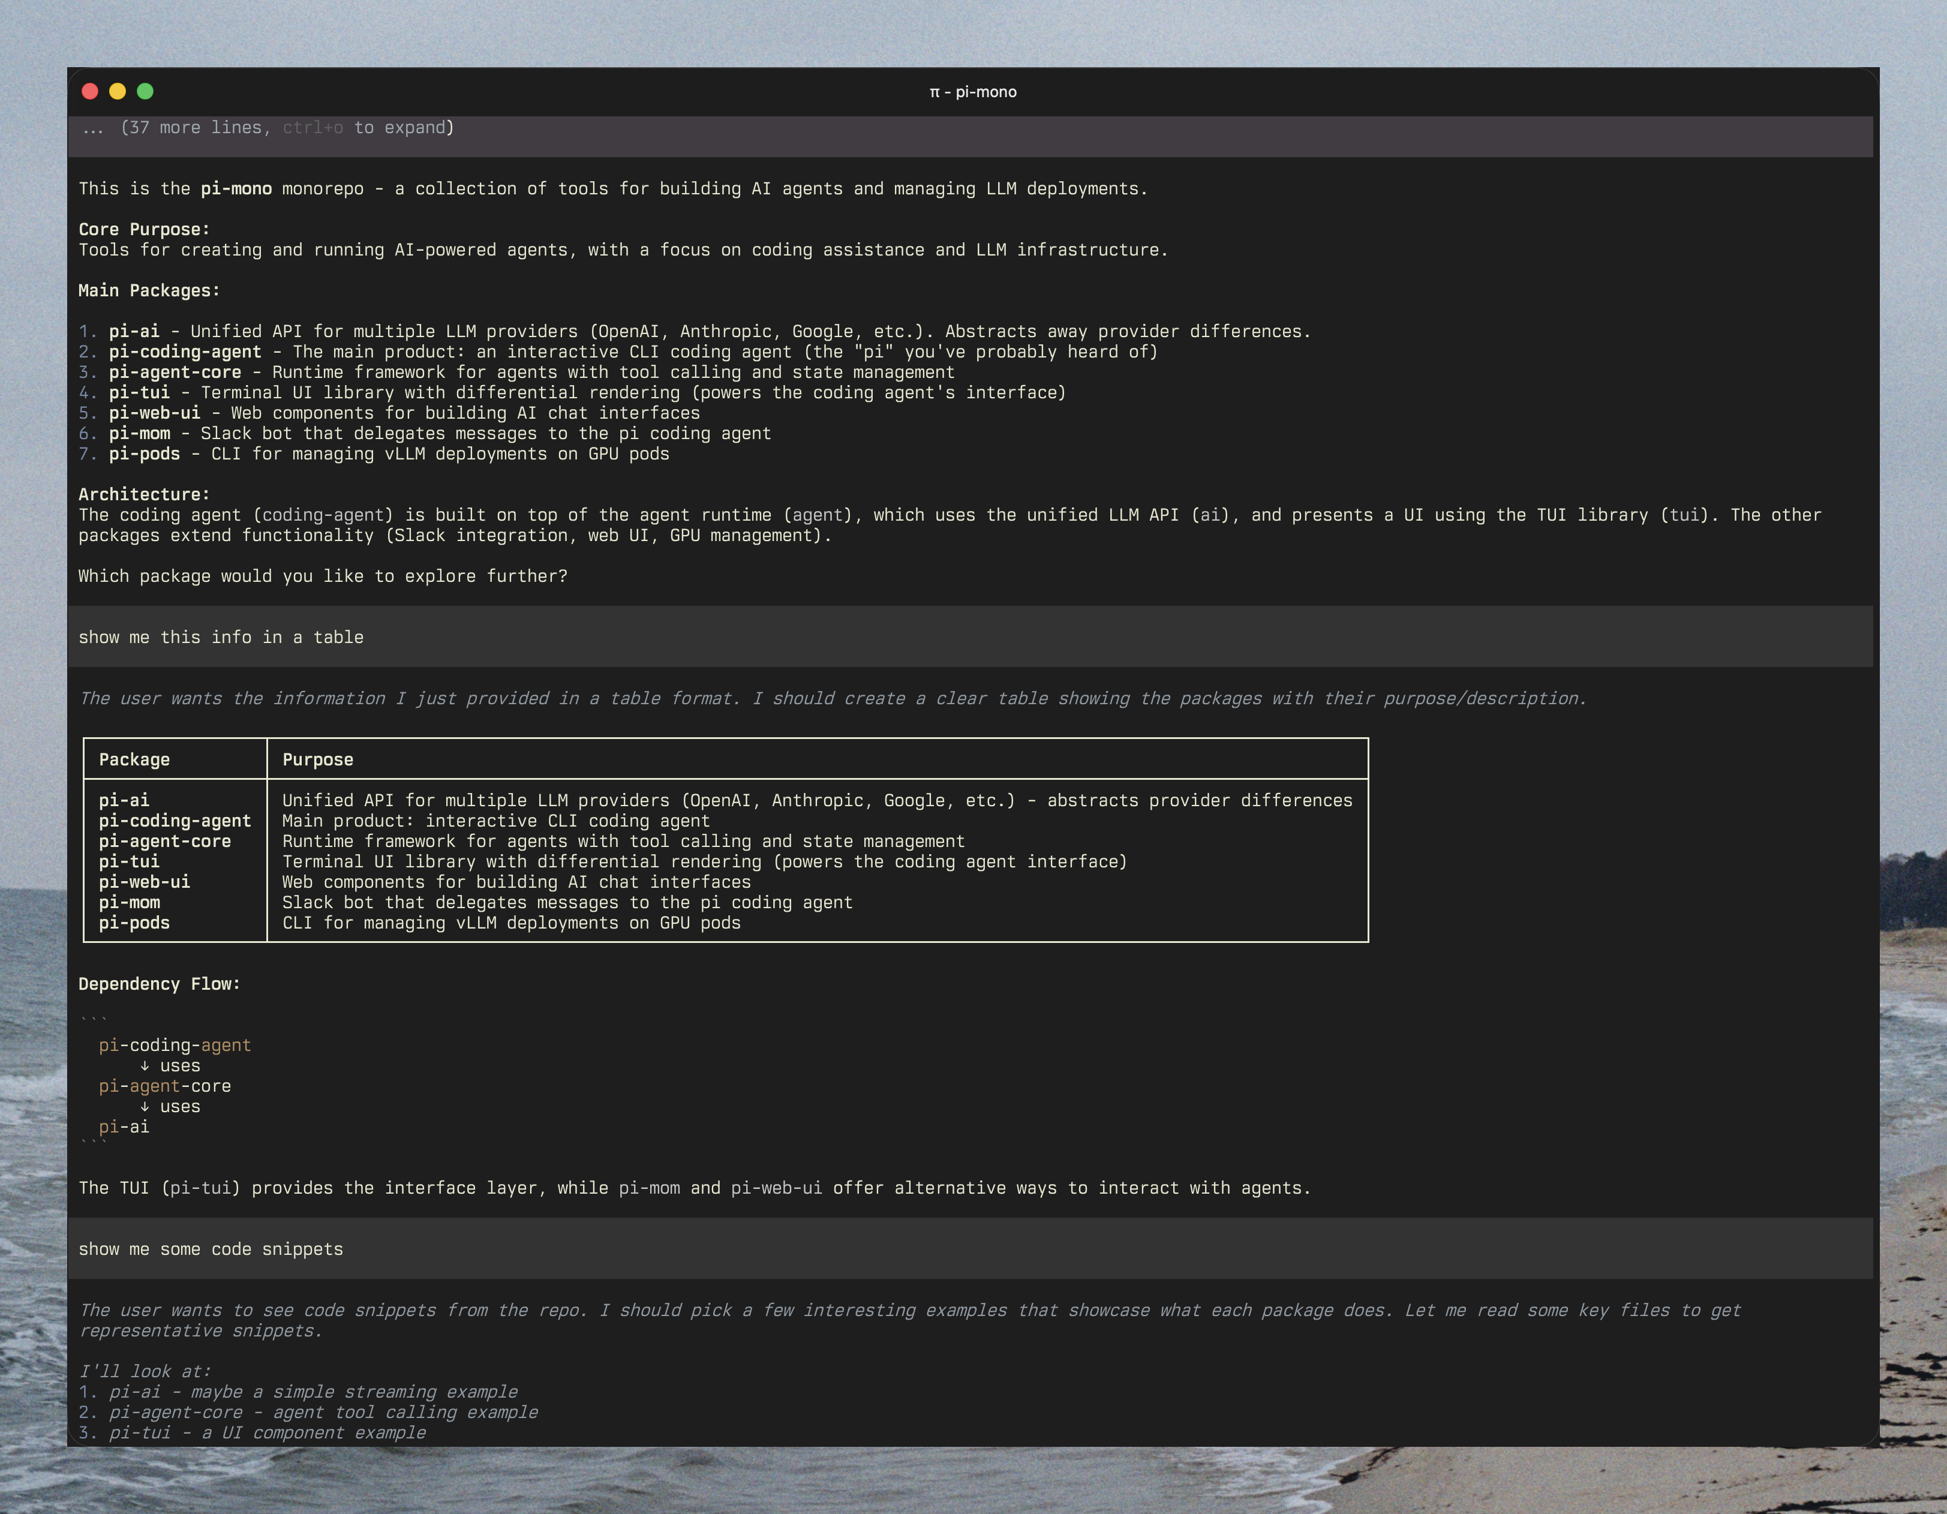This screenshot has height=1514, width=1947.
Task: Click the user message 'show me some code snippets'
Action: (x=970, y=1249)
